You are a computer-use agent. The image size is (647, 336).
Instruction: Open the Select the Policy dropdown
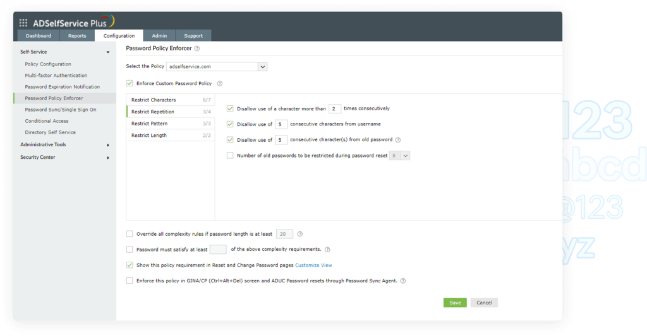[217, 66]
